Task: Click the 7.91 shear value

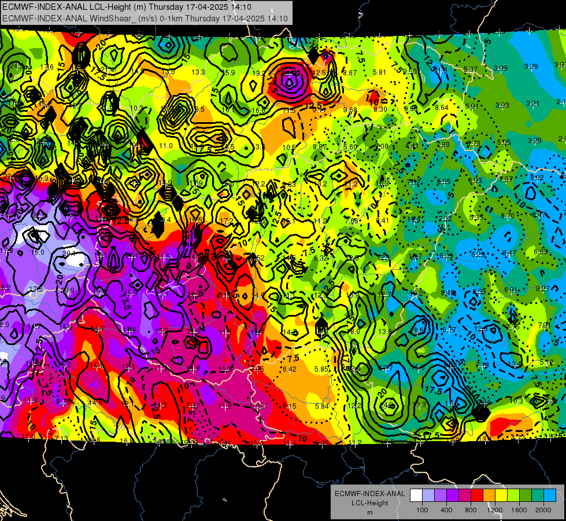Action: [545, 325]
